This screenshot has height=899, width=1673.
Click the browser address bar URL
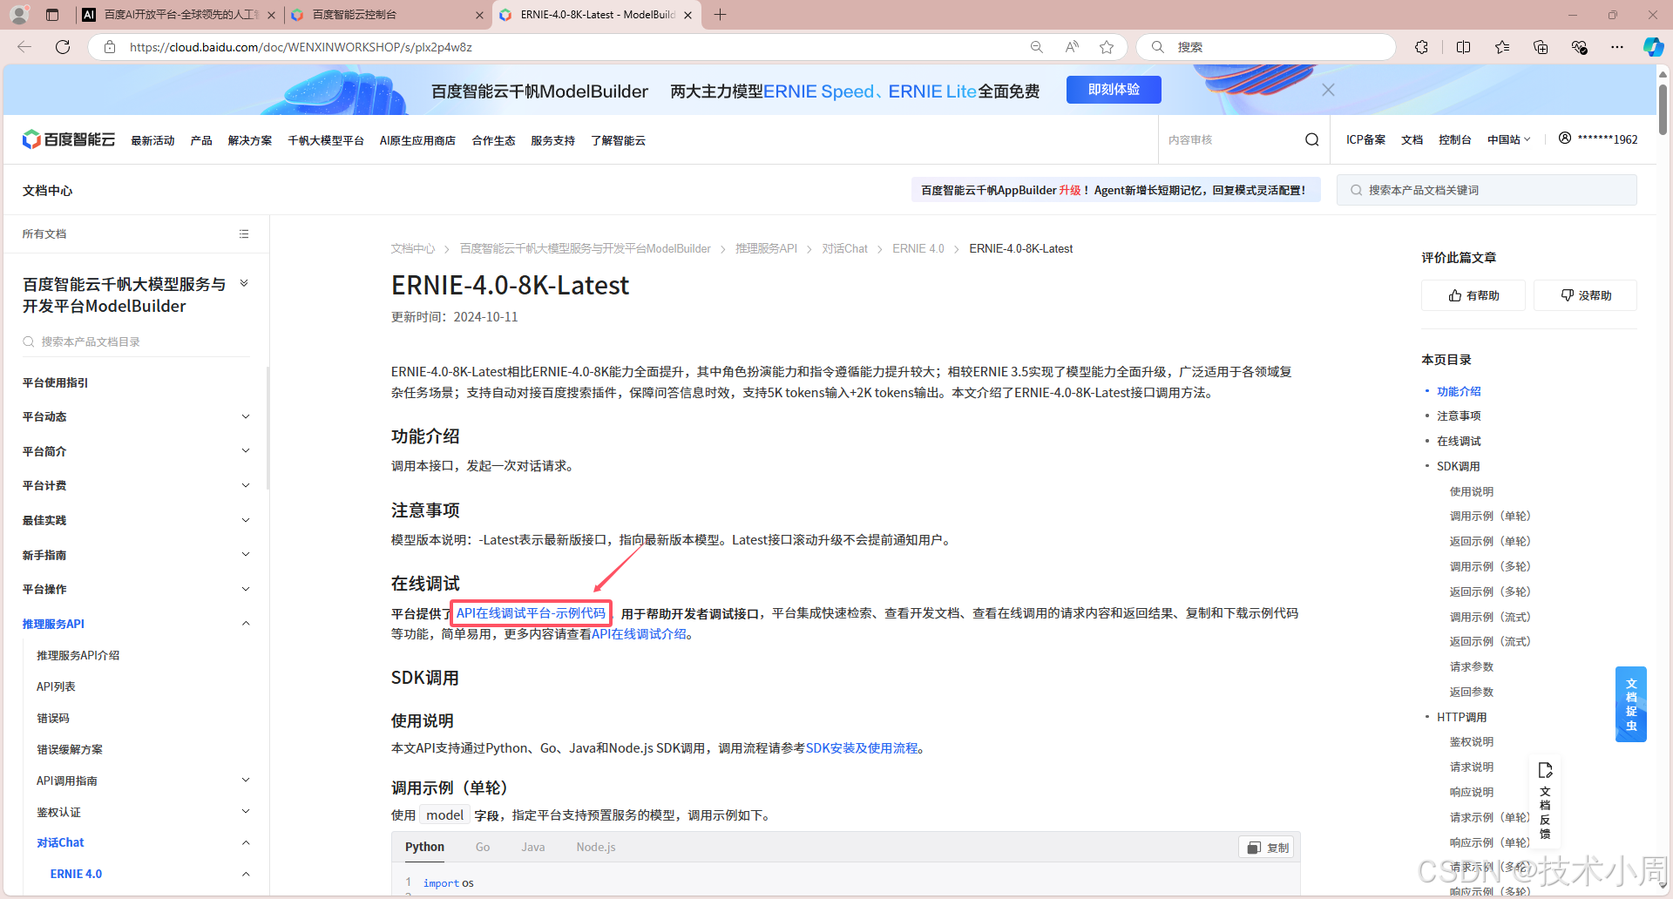[x=301, y=47]
